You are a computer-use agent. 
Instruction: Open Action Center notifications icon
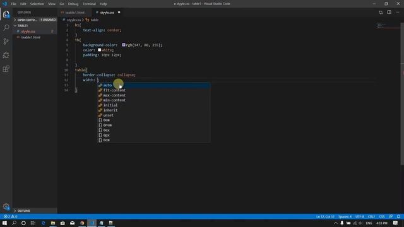click(396, 223)
